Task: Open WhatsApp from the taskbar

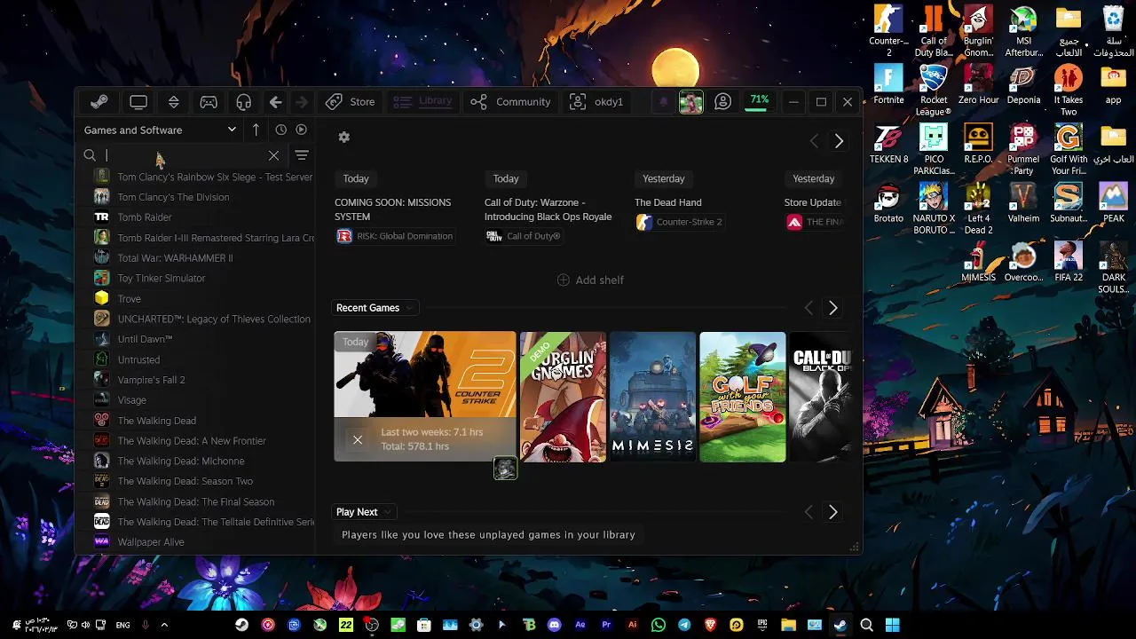Action: 658,625
